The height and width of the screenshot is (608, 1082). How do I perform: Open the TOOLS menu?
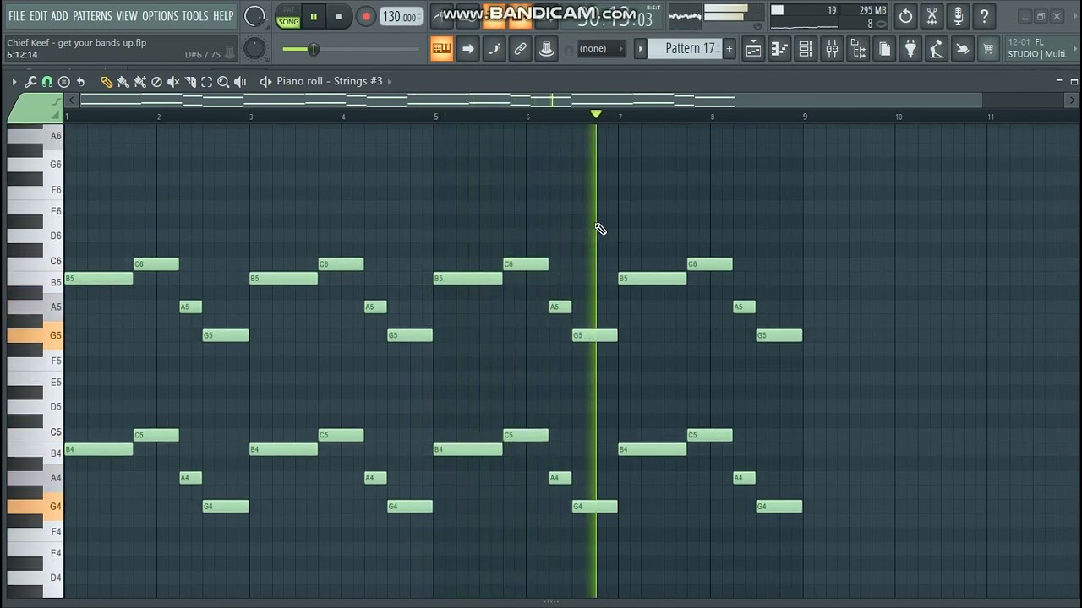(x=195, y=16)
